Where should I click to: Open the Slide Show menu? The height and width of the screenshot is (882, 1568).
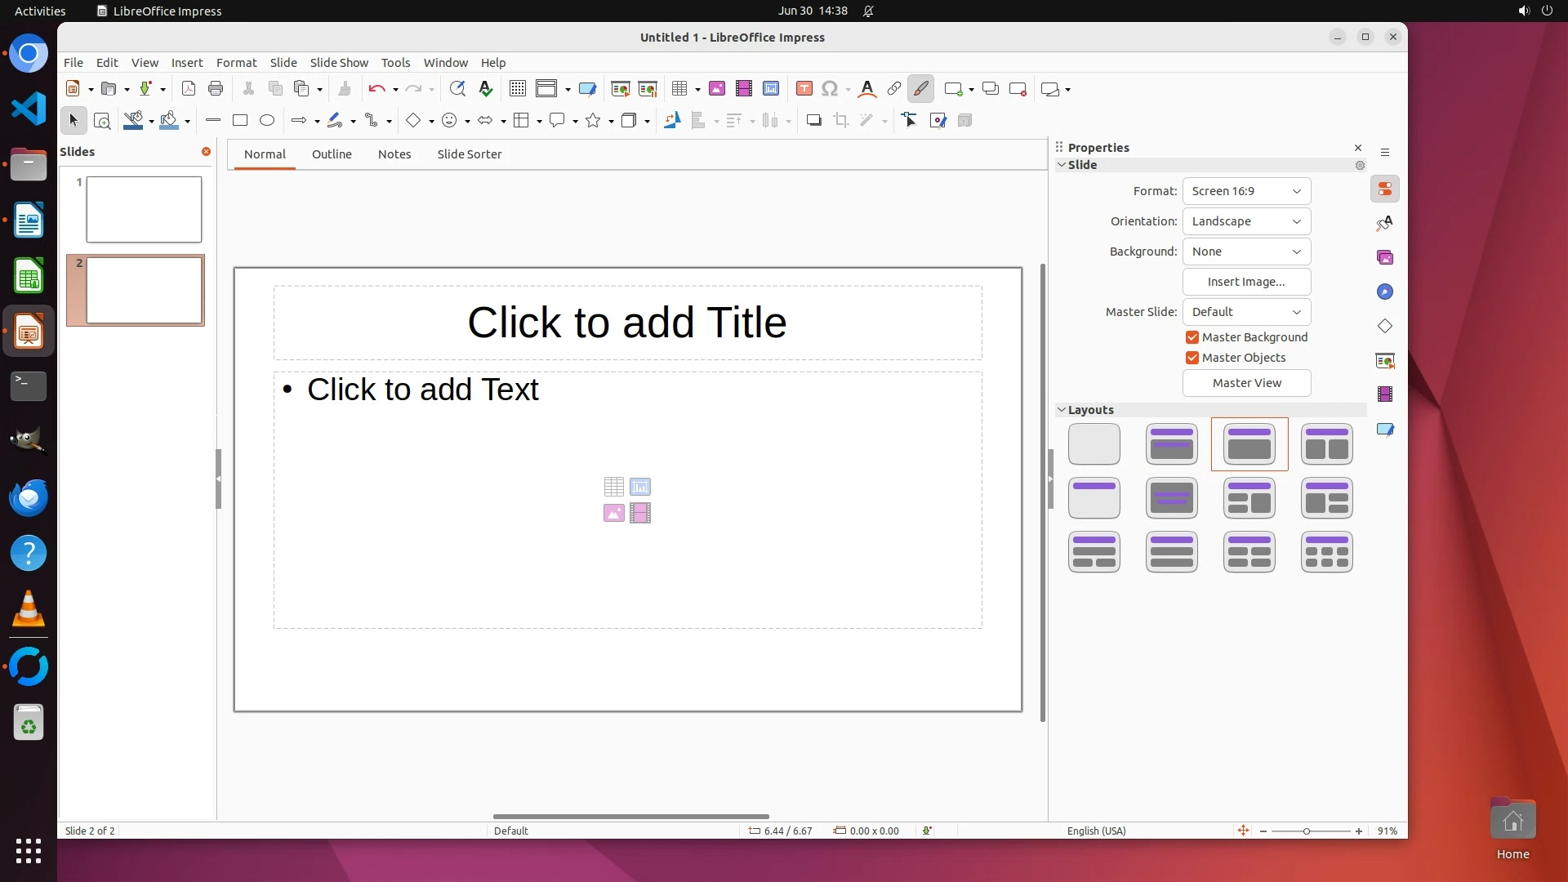pos(339,63)
